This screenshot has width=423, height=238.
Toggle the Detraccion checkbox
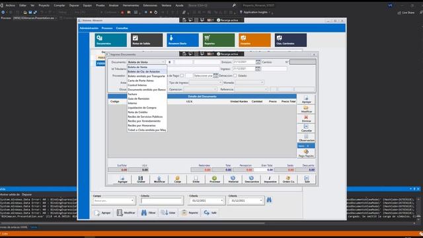point(235,75)
